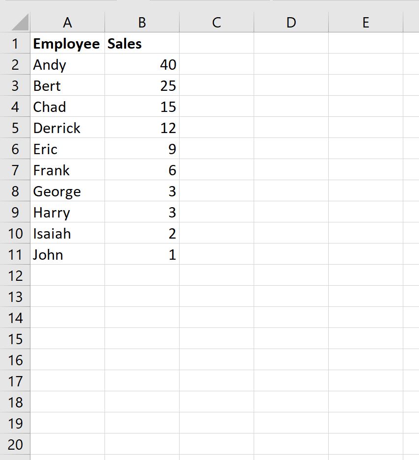The width and height of the screenshot is (419, 460).
Task: Select row 1 header
Action: coord(15,43)
